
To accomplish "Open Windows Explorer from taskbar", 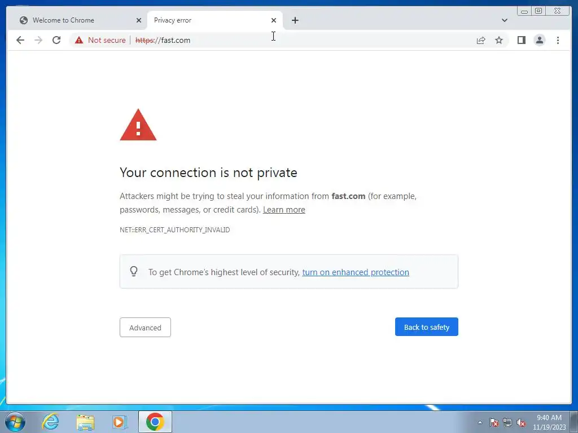I will tap(85, 422).
